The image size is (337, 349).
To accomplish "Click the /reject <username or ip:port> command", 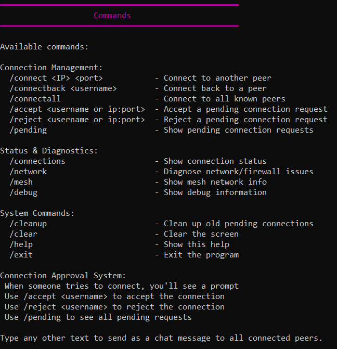I will [77, 120].
